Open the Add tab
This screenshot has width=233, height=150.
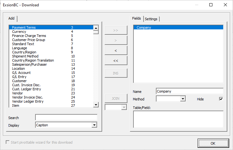[11, 18]
